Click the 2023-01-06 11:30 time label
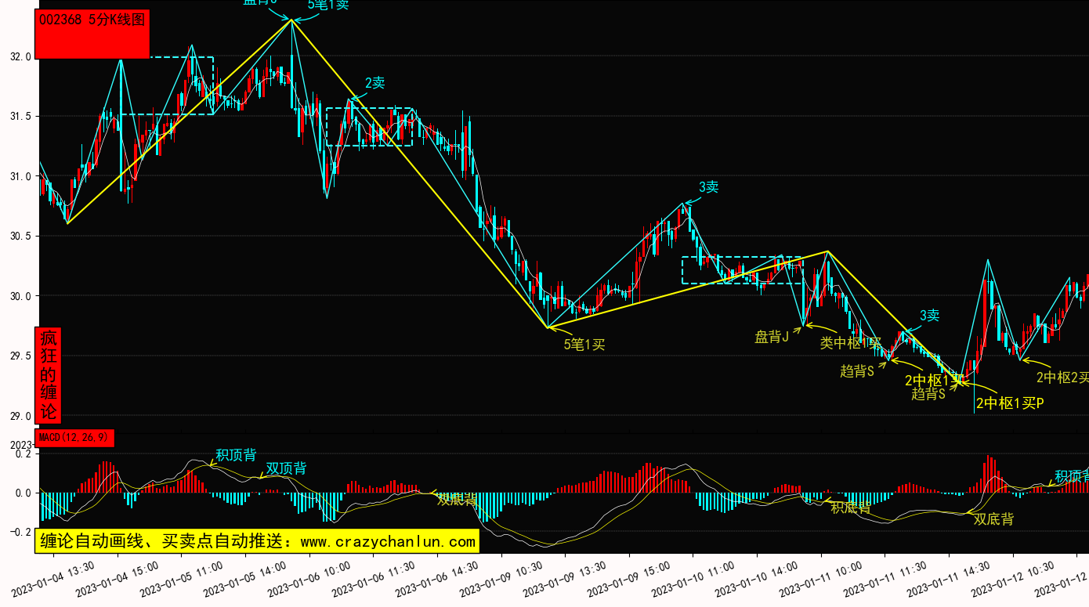1089x607 pixels. click(372, 579)
